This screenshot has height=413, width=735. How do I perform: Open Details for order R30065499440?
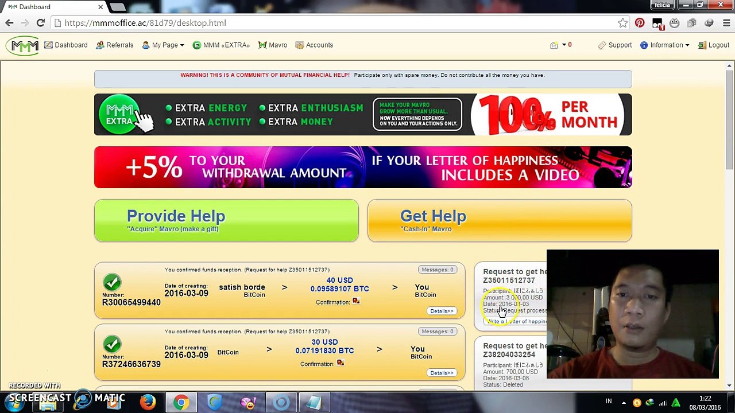click(x=442, y=311)
